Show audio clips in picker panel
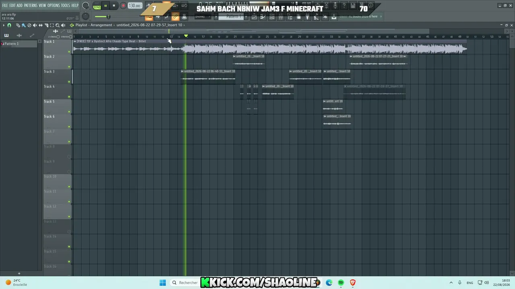 pos(19,35)
